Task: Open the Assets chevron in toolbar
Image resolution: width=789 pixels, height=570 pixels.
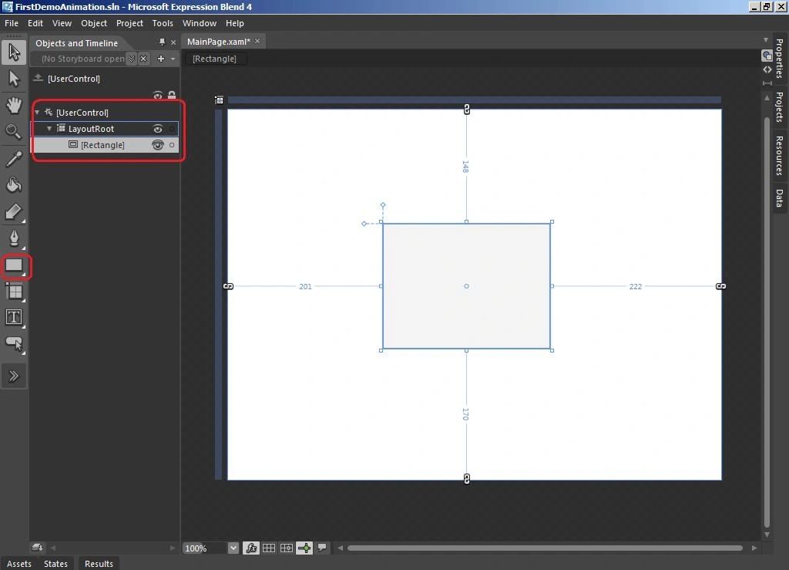Action: 14,376
